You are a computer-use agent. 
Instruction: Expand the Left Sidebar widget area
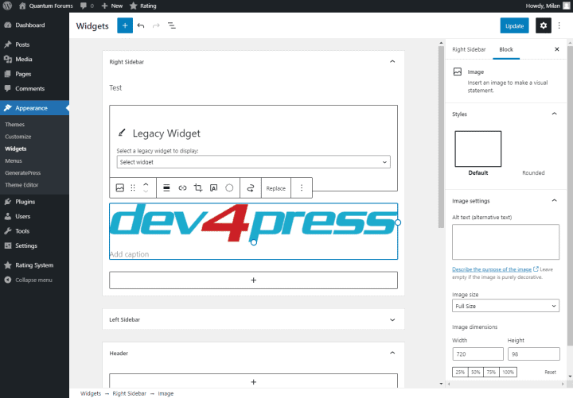[392, 319]
